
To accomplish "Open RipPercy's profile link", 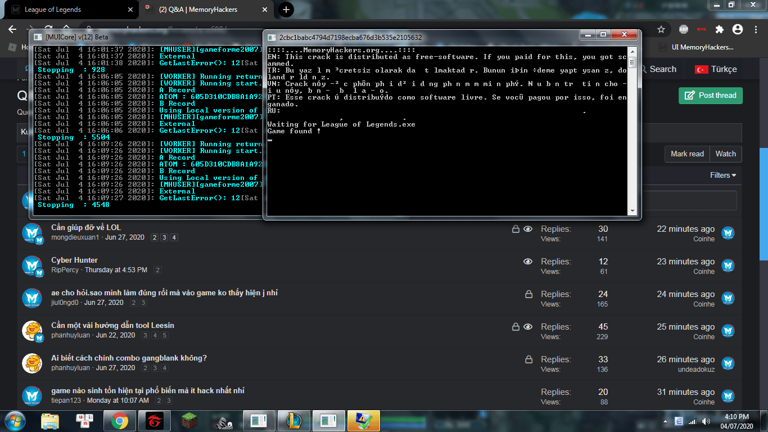I will pos(65,270).
